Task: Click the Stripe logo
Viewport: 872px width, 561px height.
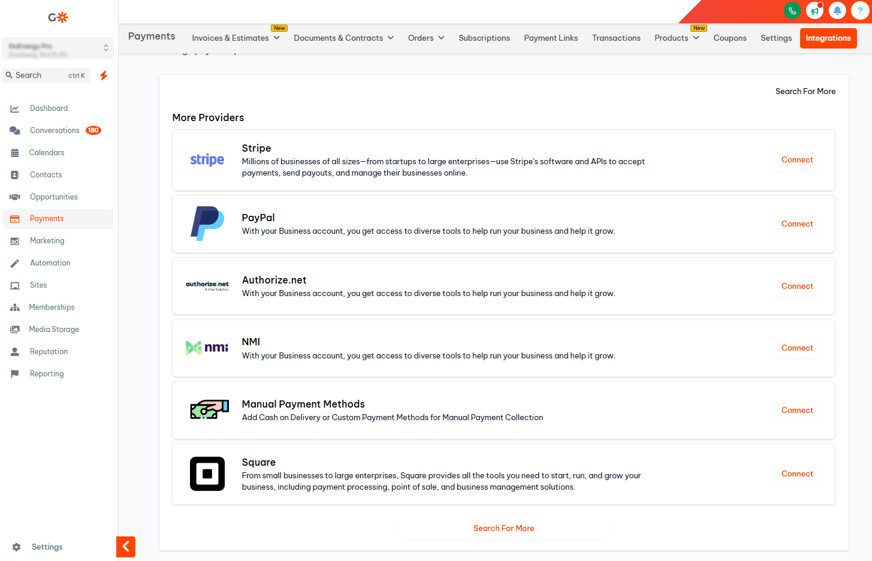Action: tap(207, 160)
